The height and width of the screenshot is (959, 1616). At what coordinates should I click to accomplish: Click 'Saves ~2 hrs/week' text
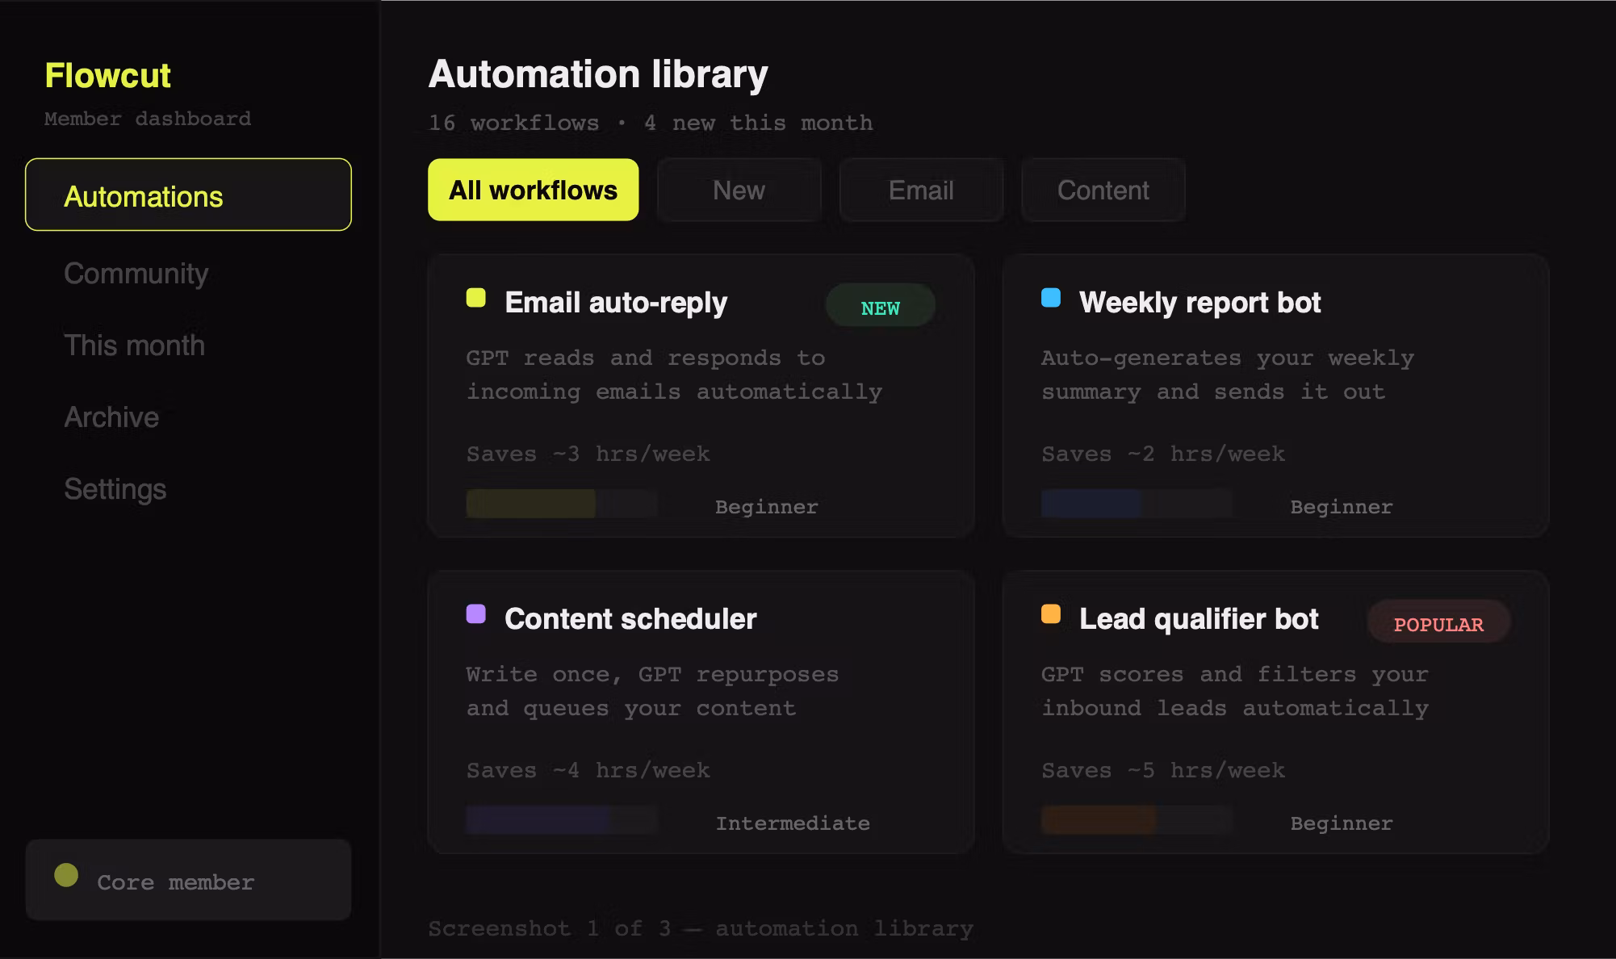pos(1163,454)
